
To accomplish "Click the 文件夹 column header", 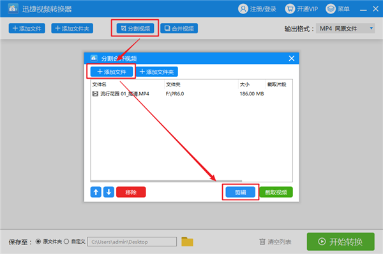I will (x=173, y=84).
